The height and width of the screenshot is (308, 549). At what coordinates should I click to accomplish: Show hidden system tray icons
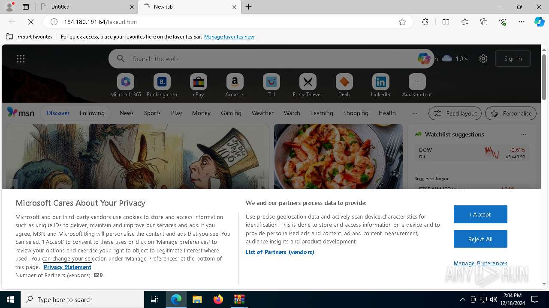(x=462, y=299)
